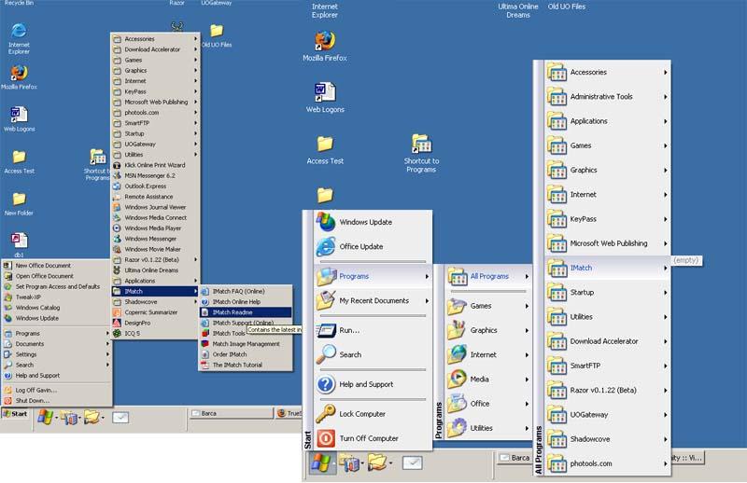Launch Tweak-XP from the classic Start menu
747x483 pixels.
click(56, 297)
